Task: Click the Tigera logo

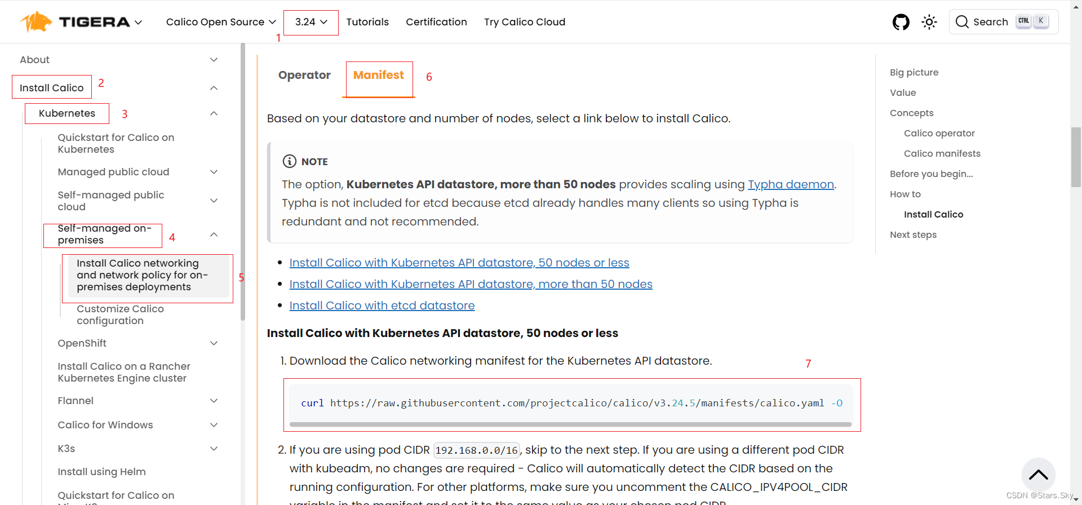Action: pos(76,22)
